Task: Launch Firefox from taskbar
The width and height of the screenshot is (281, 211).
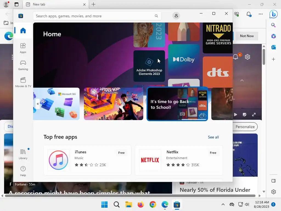Action: pyautogui.click(x=141, y=204)
